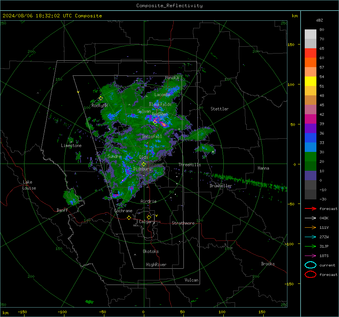Select the cyan current ellipse icon
Viewport: 339px width, 317px height.
click(310, 265)
